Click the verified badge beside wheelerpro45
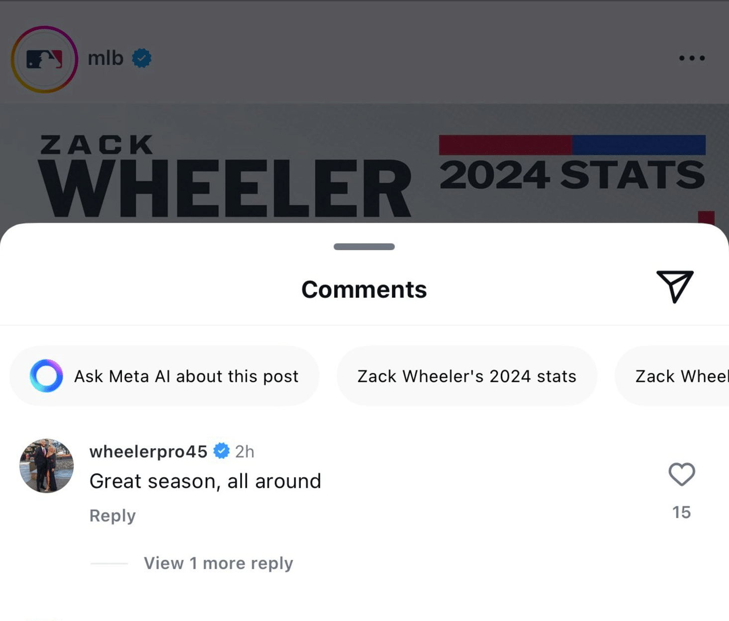Image resolution: width=729 pixels, height=621 pixels. (x=221, y=451)
